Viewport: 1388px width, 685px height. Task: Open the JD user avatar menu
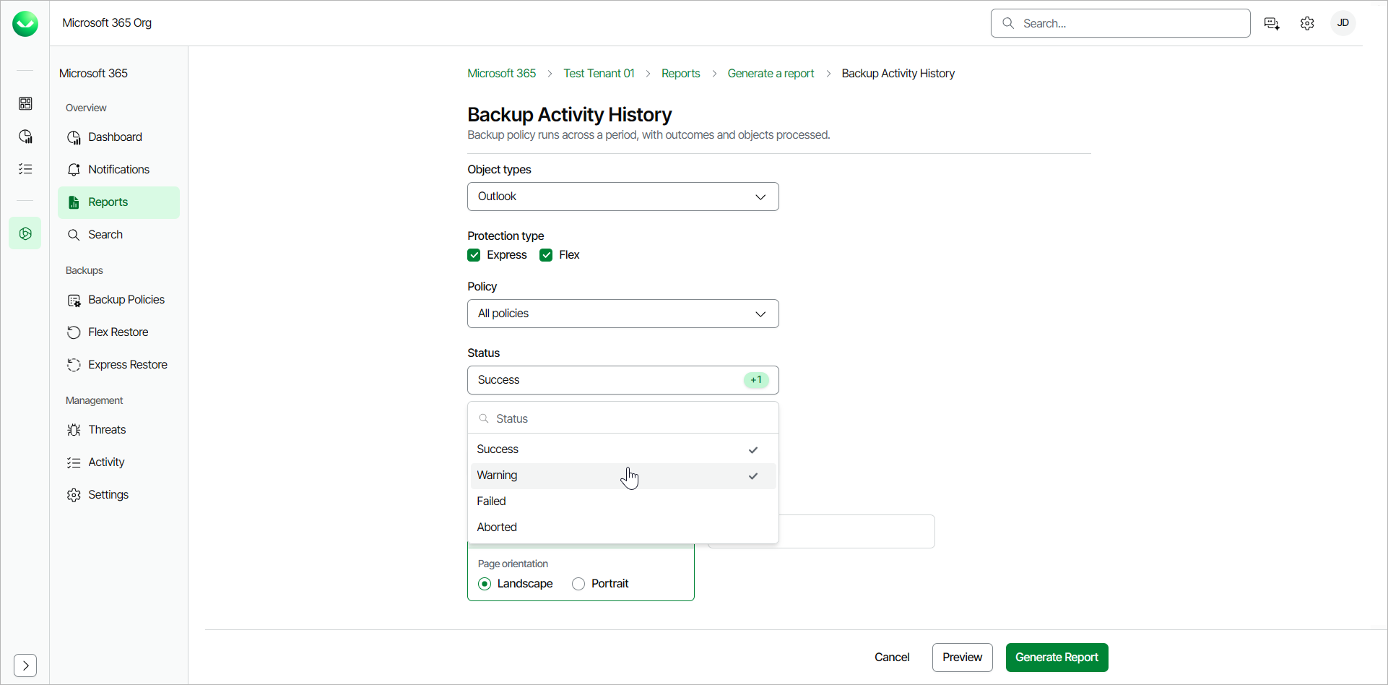[1343, 23]
